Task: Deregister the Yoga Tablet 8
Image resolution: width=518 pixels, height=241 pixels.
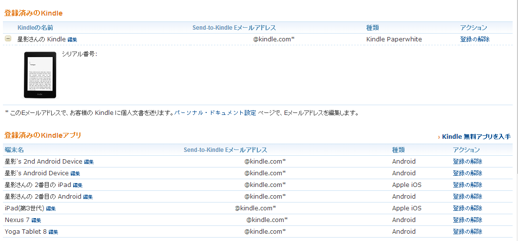Action: [467, 231]
